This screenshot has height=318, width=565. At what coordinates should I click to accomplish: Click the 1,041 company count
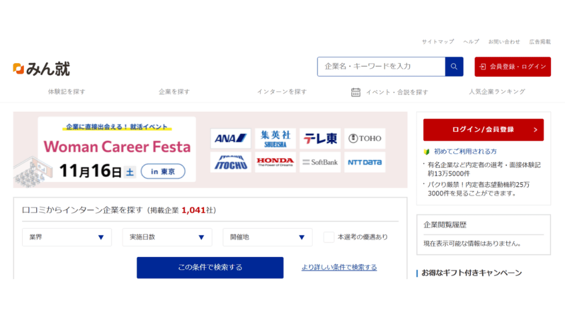193,210
